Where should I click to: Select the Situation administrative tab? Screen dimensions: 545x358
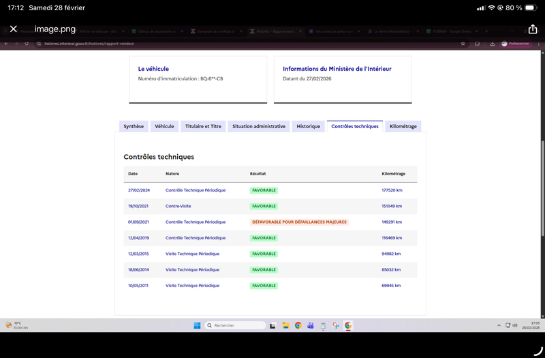click(x=258, y=126)
